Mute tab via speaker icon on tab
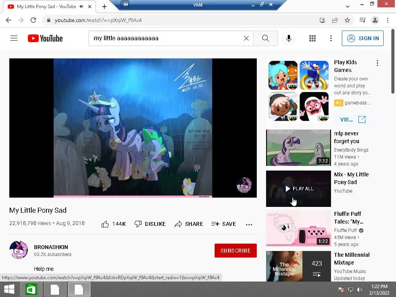 (x=81, y=7)
